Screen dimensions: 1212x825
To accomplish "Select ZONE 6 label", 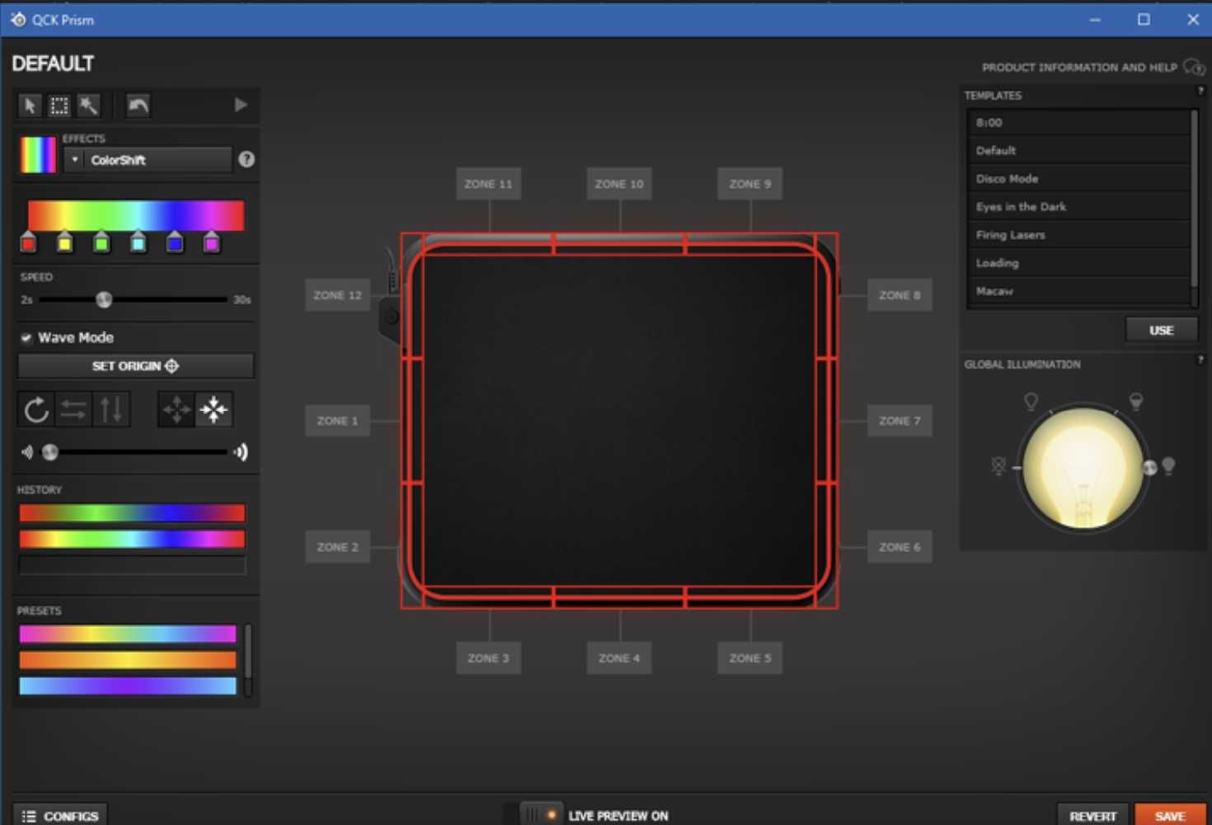I will 900,547.
